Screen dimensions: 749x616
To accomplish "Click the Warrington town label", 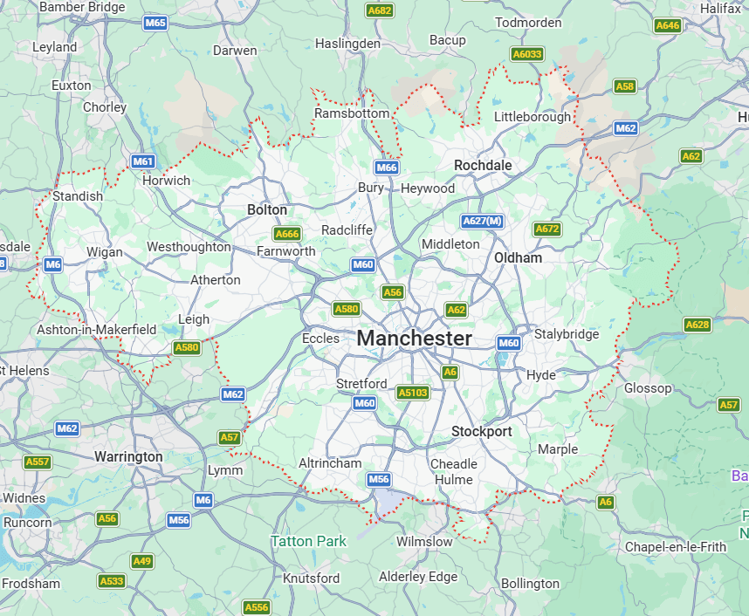I will [128, 456].
